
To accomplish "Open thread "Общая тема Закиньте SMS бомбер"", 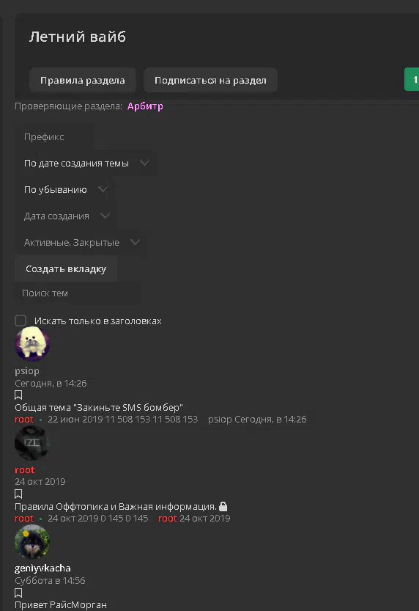I will (x=99, y=407).
